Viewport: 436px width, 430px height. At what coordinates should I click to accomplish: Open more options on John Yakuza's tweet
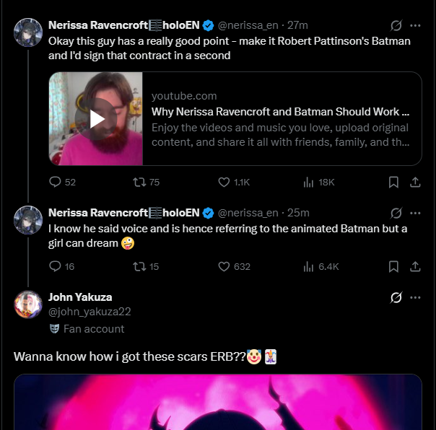click(415, 297)
